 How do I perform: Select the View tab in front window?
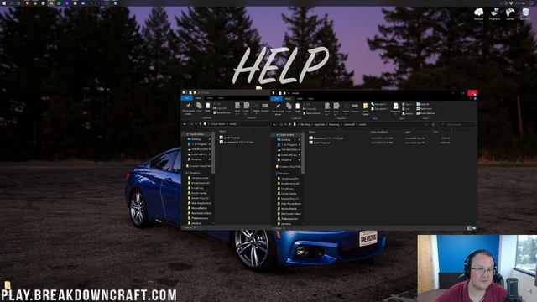310,99
